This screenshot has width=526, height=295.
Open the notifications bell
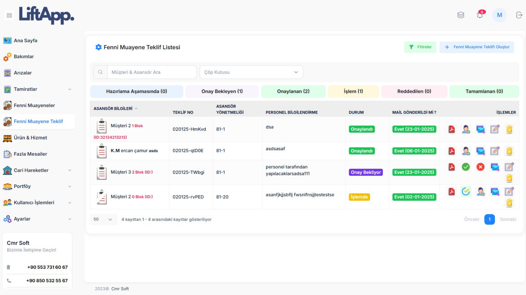tap(480, 15)
